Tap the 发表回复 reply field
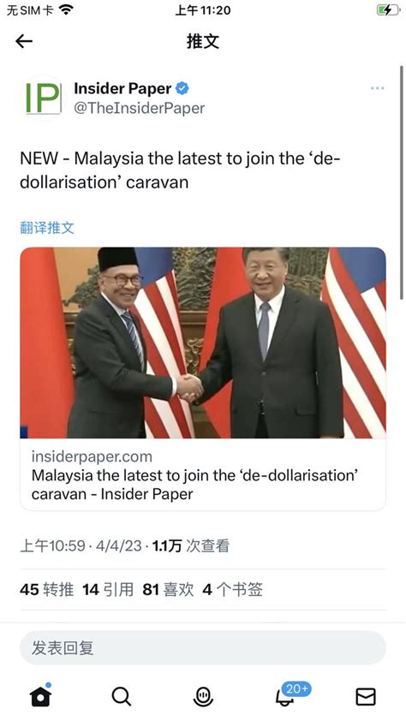Screen dimensions: 406x721 pyautogui.click(x=203, y=648)
